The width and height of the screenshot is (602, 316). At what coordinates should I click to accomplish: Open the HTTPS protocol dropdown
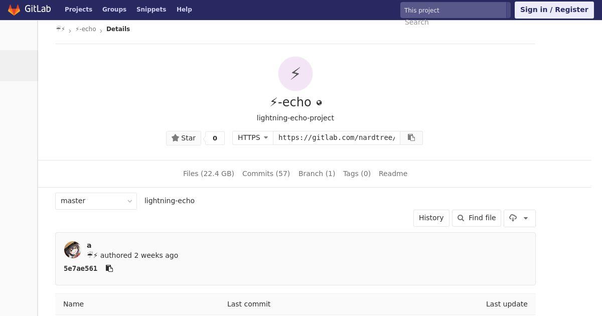point(253,138)
